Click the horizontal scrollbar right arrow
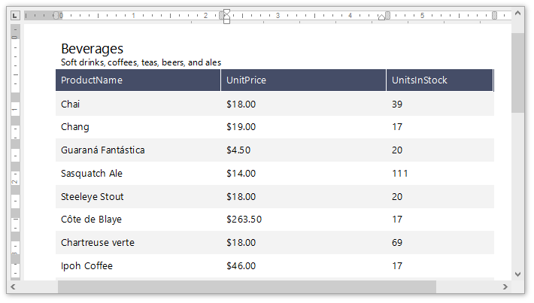Viewport: 534px width, 303px height. coord(505,286)
